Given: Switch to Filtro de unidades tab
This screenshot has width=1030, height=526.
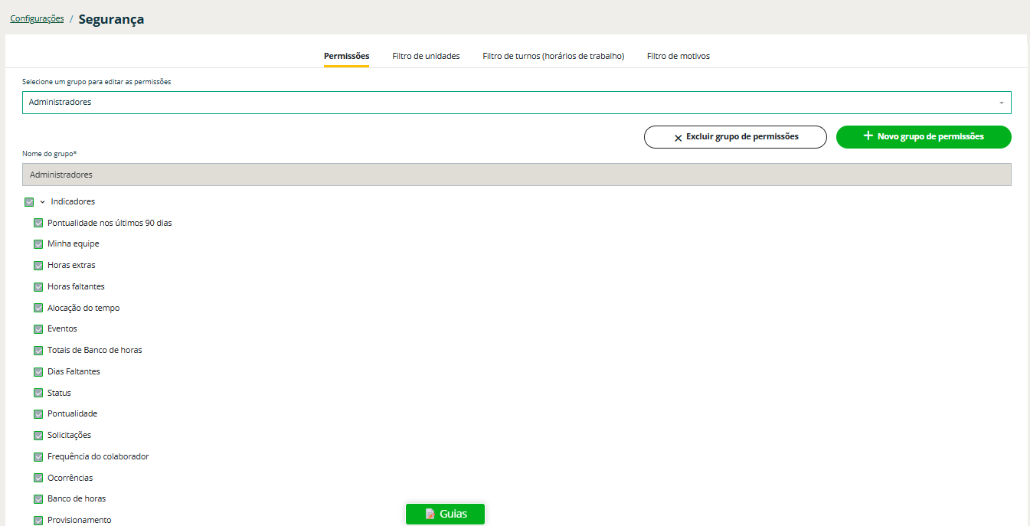Looking at the screenshot, I should coord(426,56).
